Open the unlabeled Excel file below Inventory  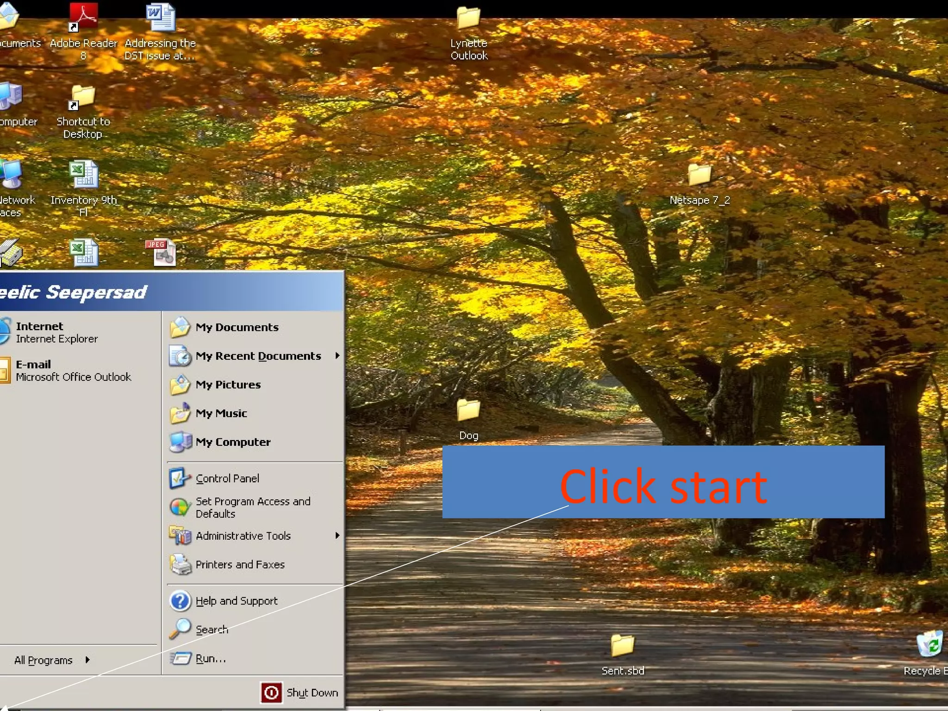click(x=84, y=253)
